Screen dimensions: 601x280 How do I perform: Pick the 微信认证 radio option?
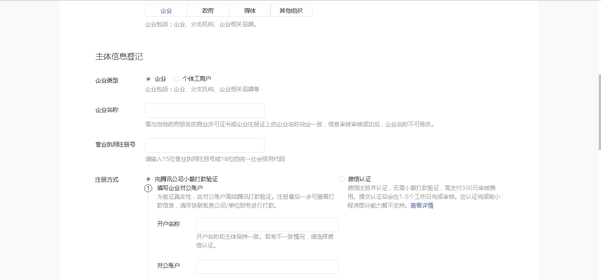point(342,179)
